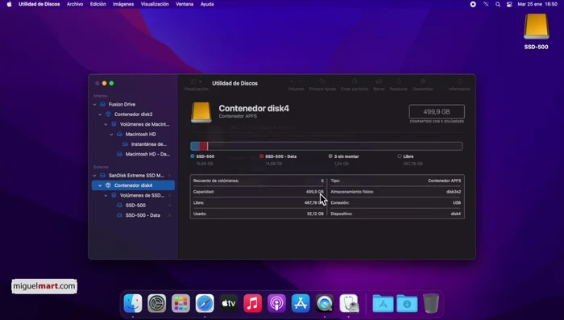Click the gray 3 sin montar legend dot
Viewport: 564px width, 320px height.
330,156
